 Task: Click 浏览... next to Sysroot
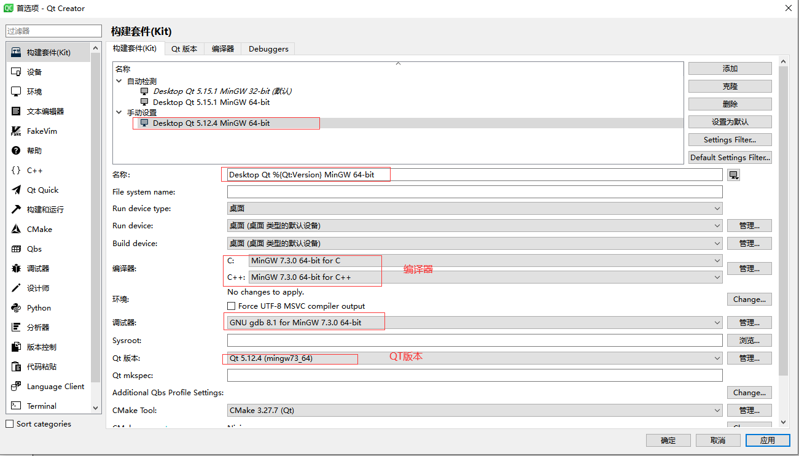(750, 340)
